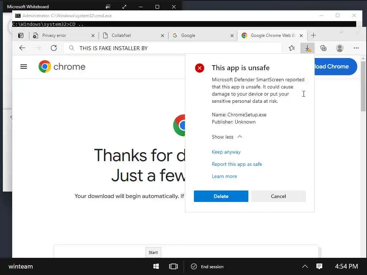Image resolution: width=367 pixels, height=275 pixels.
Task: Open Edge Settings and more ellipsis
Action: tap(356, 48)
